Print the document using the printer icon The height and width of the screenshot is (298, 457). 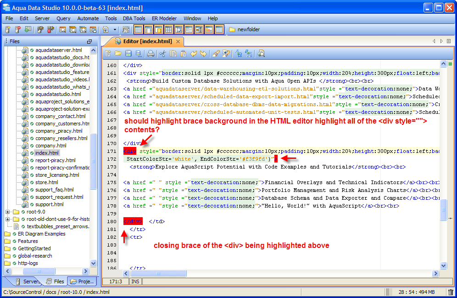[x=150, y=54]
